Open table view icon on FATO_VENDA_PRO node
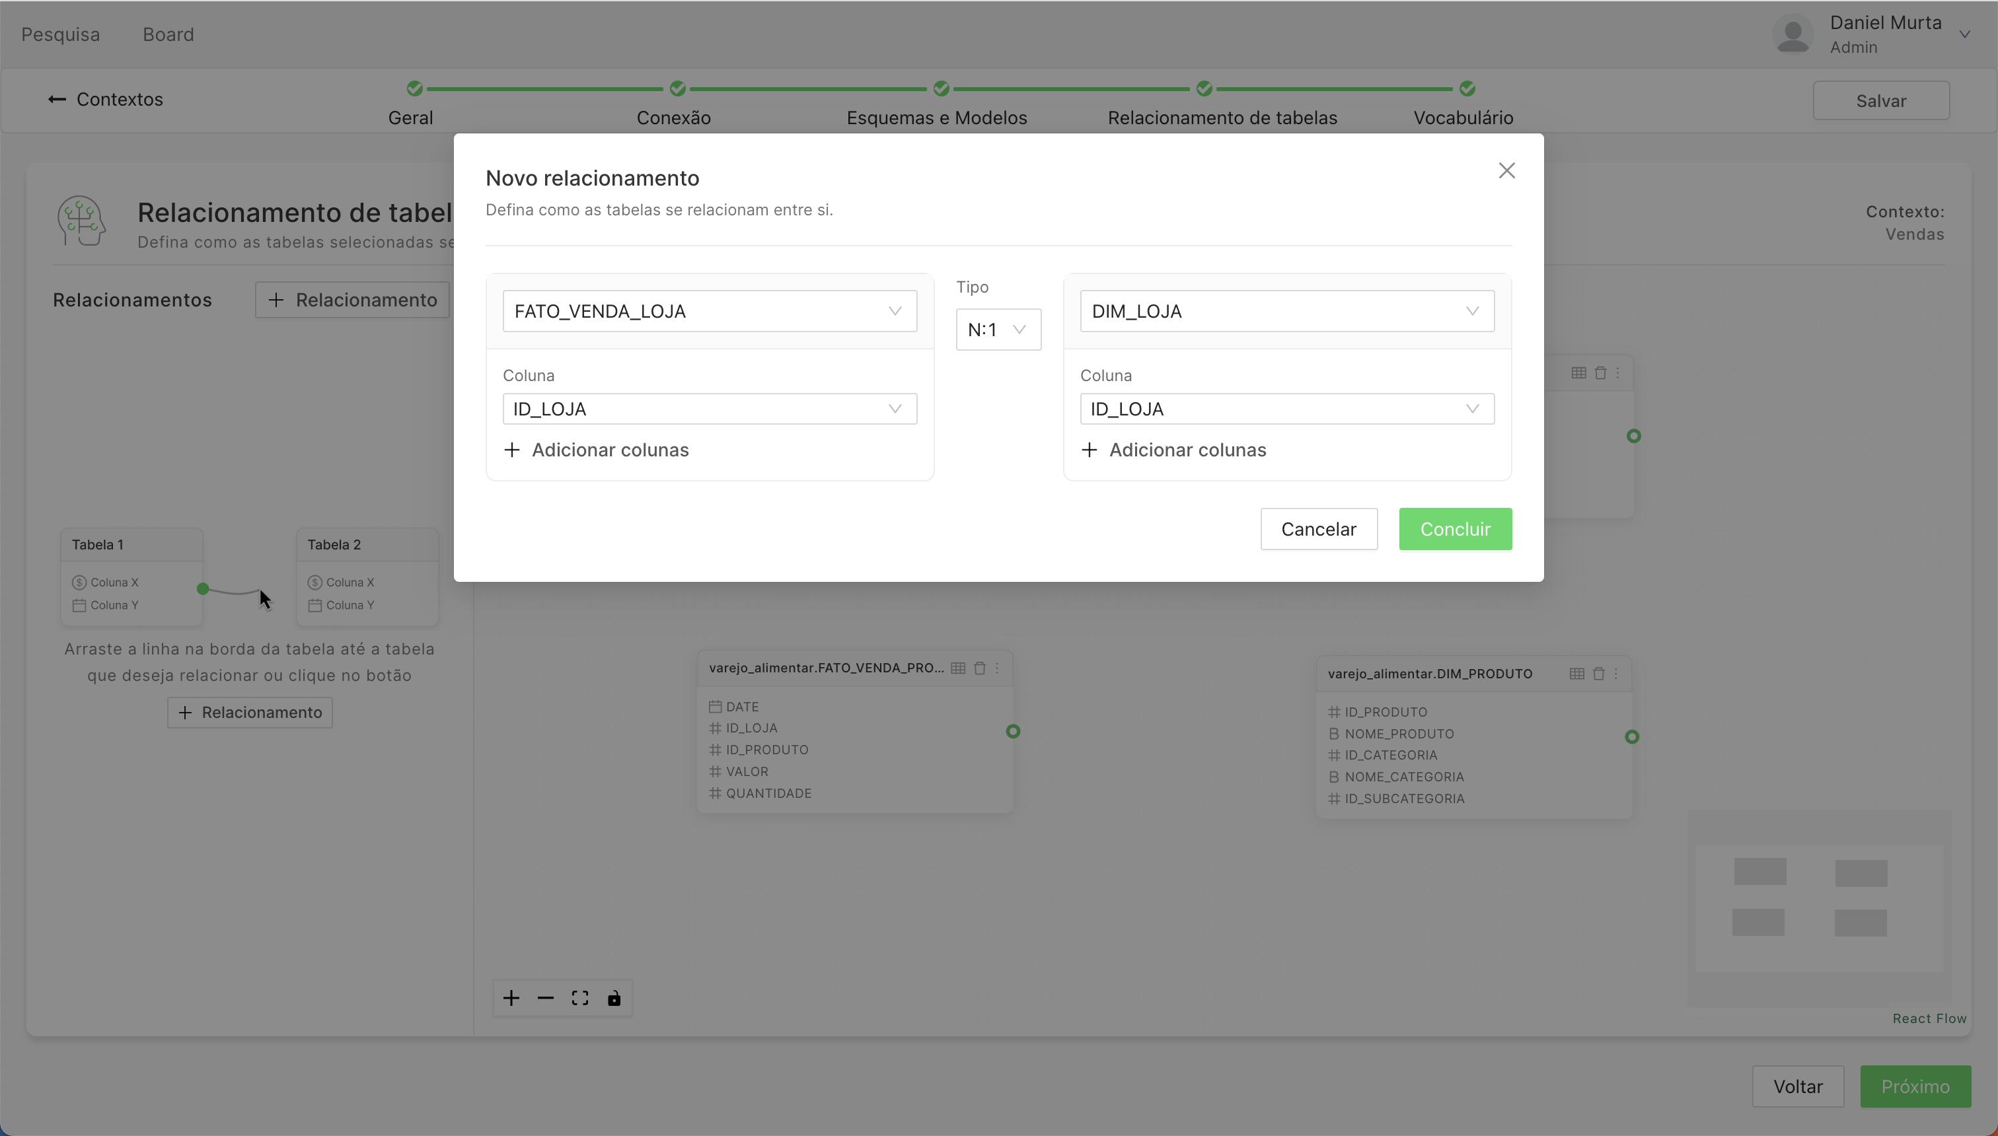The width and height of the screenshot is (1998, 1136). coord(957,668)
